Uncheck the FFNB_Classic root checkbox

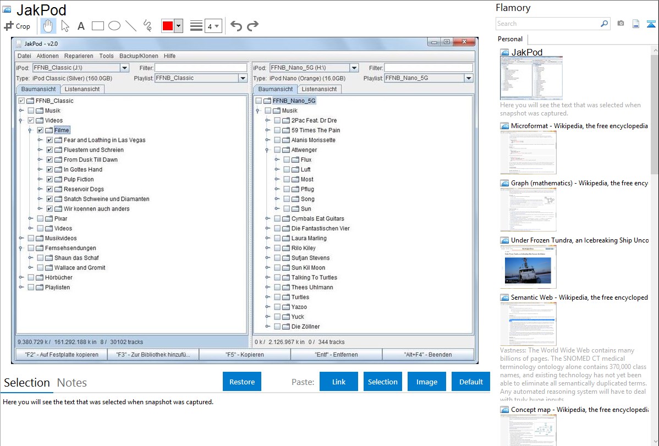(x=21, y=101)
